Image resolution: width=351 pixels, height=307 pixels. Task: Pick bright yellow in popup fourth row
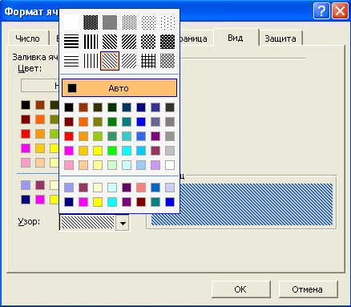(x=98, y=151)
